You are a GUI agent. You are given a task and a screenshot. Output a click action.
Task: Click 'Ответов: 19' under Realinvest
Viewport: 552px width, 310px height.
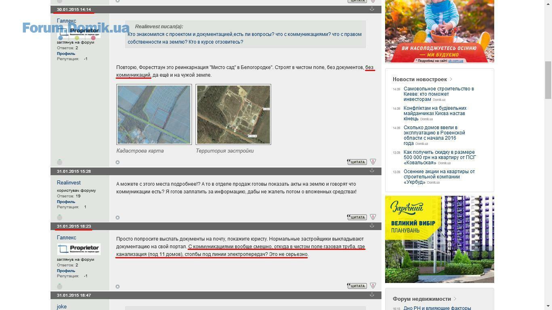[69, 196]
